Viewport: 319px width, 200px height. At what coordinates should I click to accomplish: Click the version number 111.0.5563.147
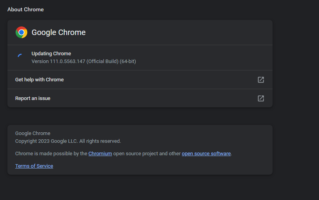(67, 61)
